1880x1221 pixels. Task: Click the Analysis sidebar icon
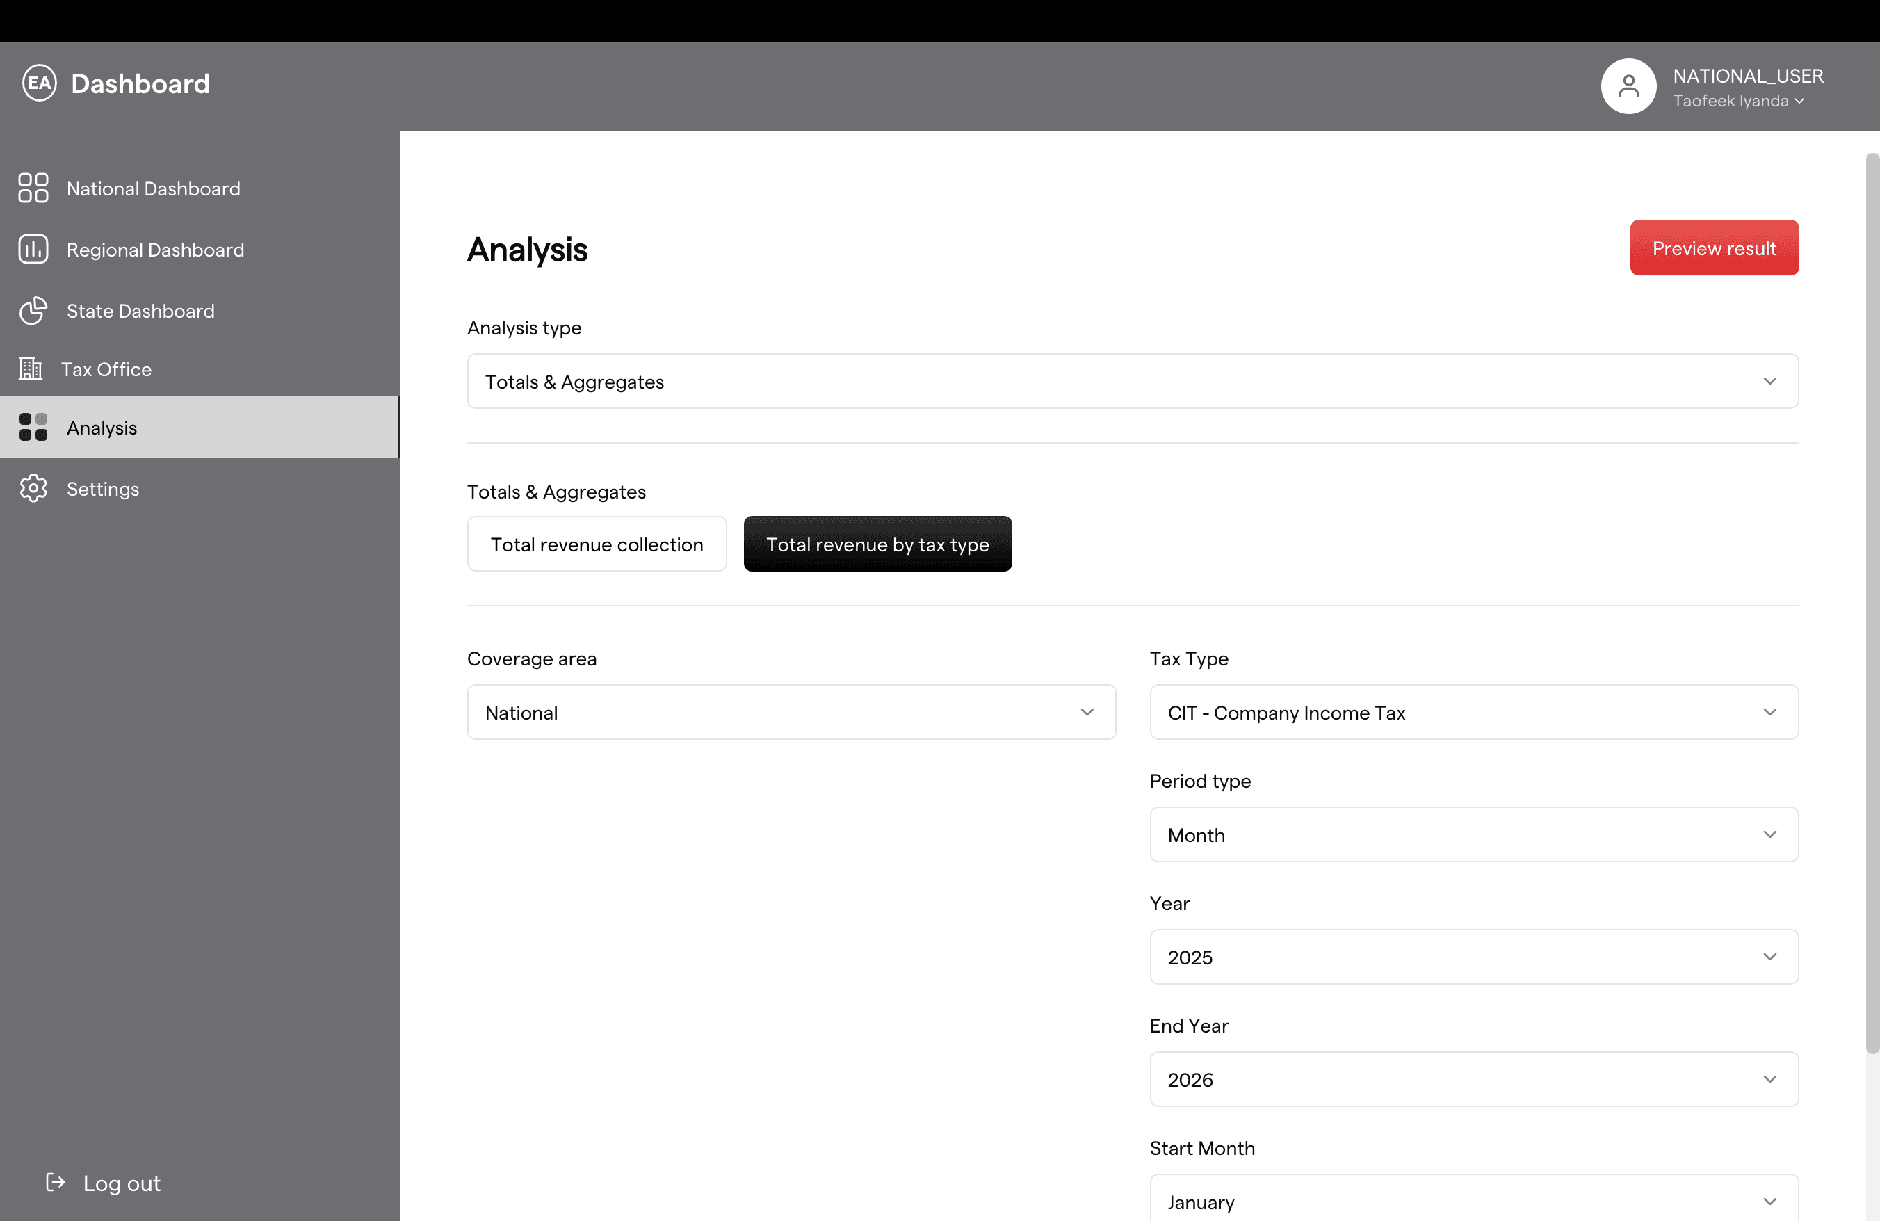click(x=33, y=427)
